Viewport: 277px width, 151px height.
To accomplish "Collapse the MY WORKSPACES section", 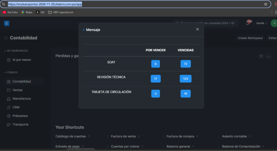I will [x=16, y=51].
